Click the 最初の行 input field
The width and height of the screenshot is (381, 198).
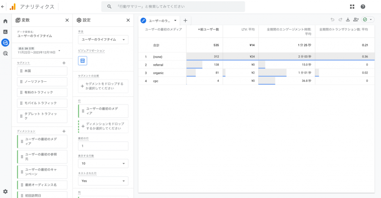coord(103,146)
